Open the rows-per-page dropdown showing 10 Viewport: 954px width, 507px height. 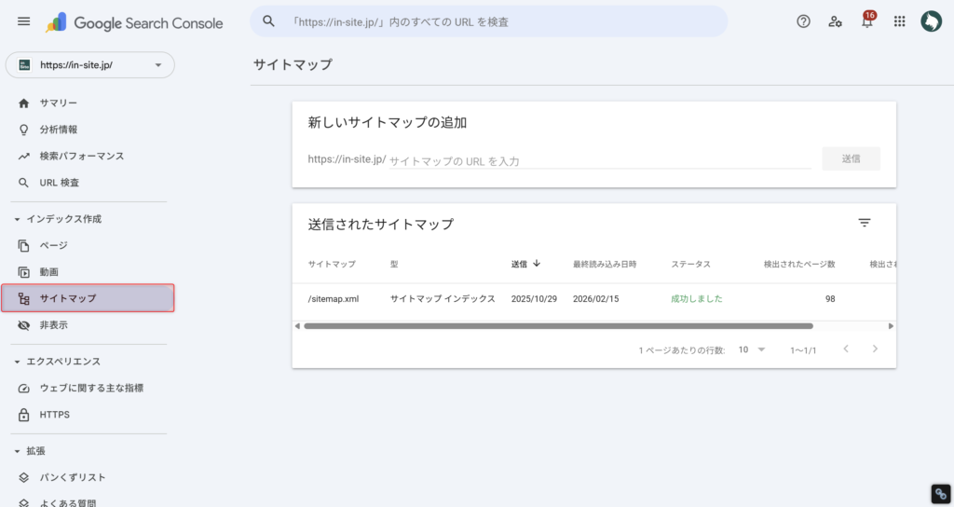tap(752, 349)
